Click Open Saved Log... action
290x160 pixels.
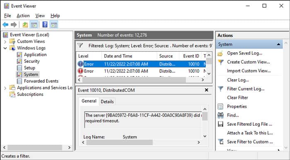point(244,53)
